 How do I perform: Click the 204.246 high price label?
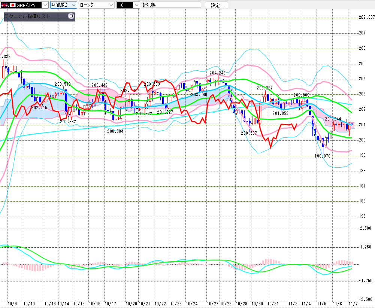(217, 73)
